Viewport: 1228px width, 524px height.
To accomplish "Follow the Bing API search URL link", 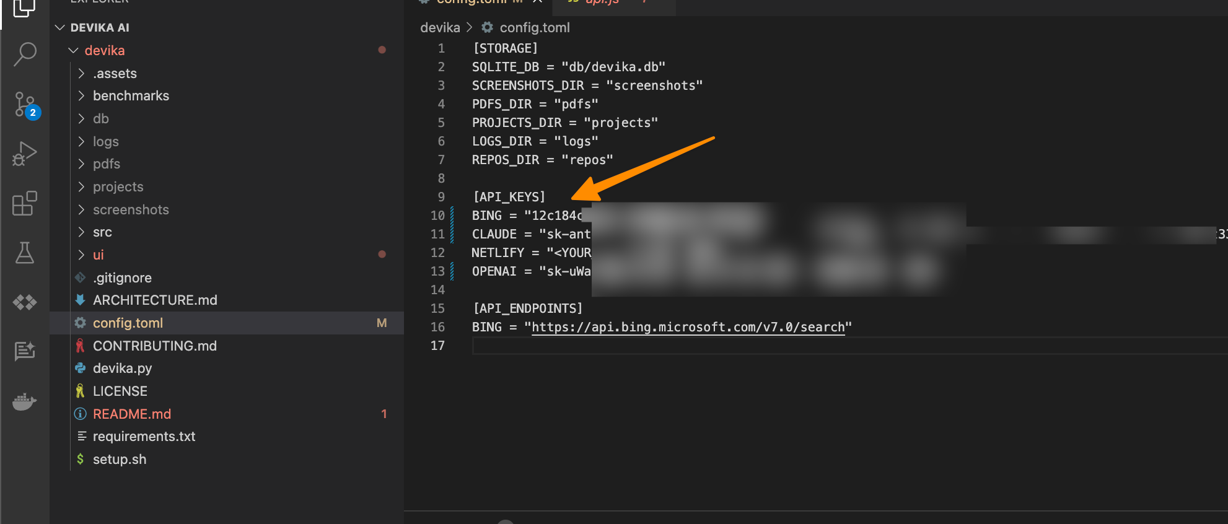I will pos(688,327).
